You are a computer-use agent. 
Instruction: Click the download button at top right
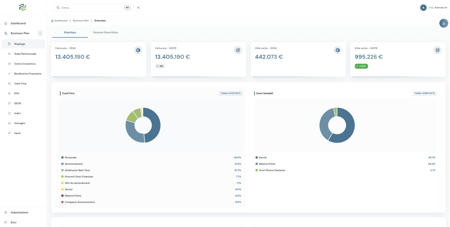pyautogui.click(x=444, y=23)
